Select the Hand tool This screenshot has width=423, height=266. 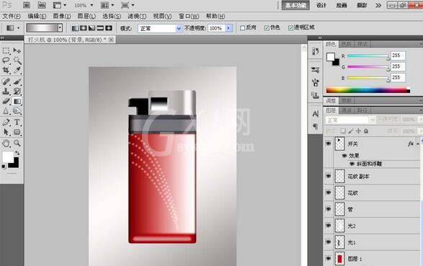(x=6, y=143)
